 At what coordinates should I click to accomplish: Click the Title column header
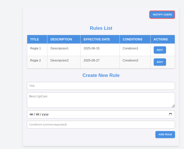click(37, 39)
